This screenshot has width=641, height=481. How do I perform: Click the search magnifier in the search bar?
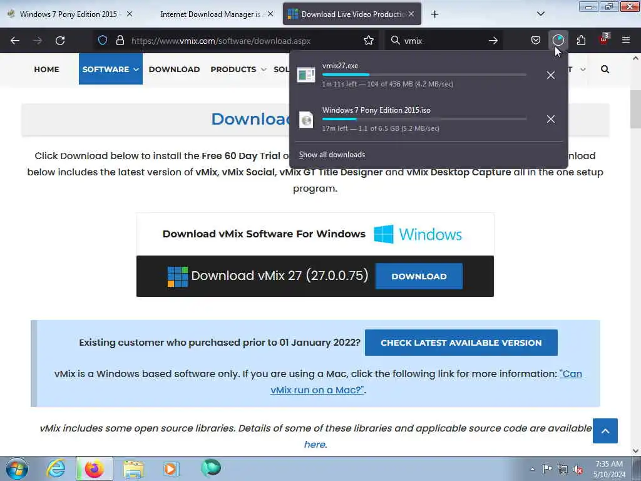[x=396, y=41]
